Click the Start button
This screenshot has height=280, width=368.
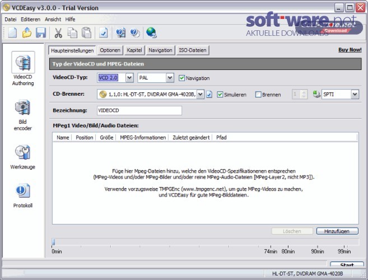coord(347,265)
